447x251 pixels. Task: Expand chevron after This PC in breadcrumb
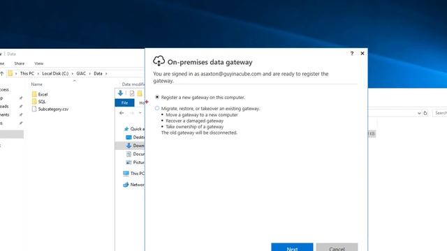coord(38,74)
